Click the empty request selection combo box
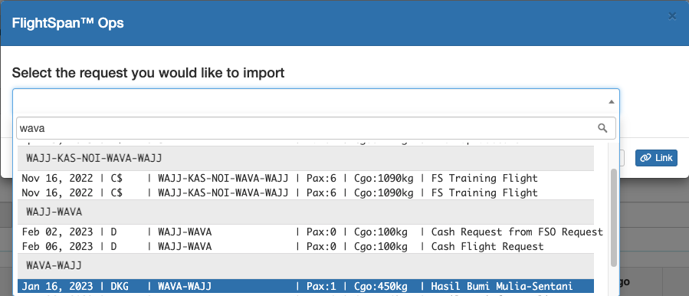This screenshot has height=296, width=689. coord(316,101)
